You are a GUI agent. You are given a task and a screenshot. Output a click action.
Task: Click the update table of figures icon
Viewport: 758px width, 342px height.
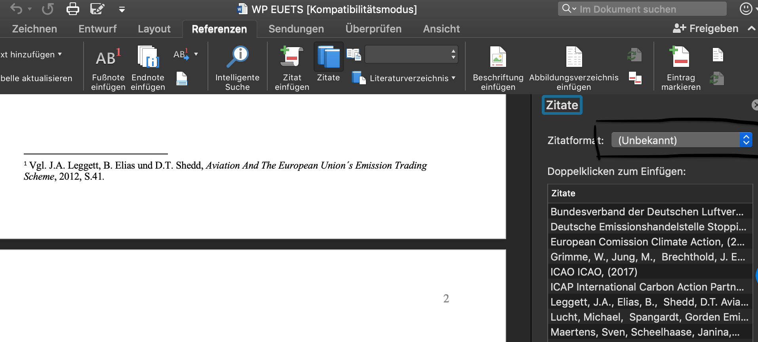[x=634, y=55]
